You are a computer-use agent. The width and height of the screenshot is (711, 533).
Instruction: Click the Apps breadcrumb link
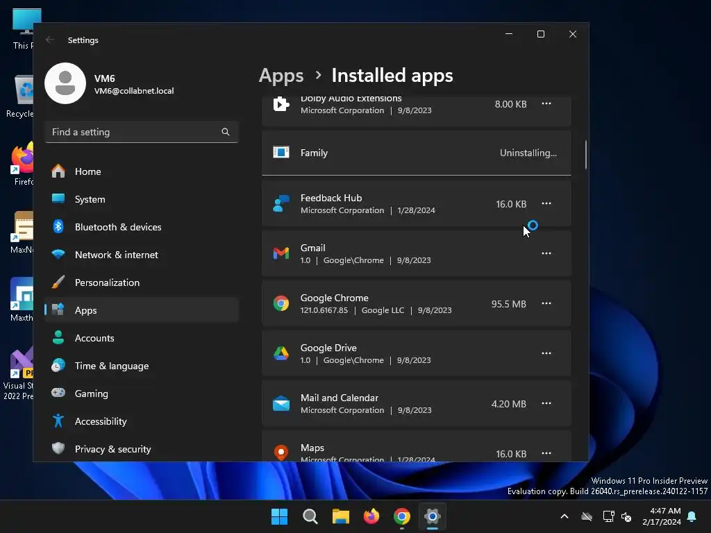(281, 75)
